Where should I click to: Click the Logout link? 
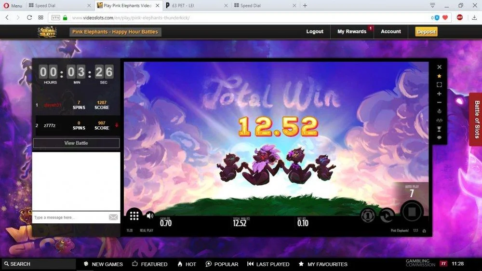[315, 31]
